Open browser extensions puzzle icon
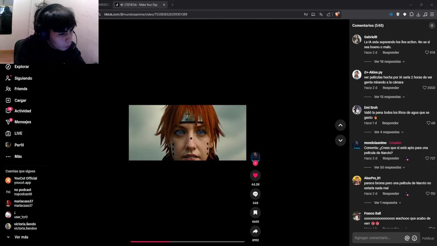437x246 pixels. pos(411,14)
